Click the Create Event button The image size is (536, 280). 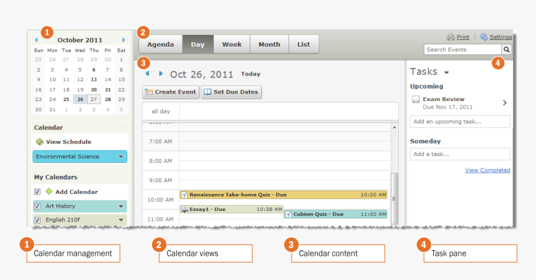171,92
